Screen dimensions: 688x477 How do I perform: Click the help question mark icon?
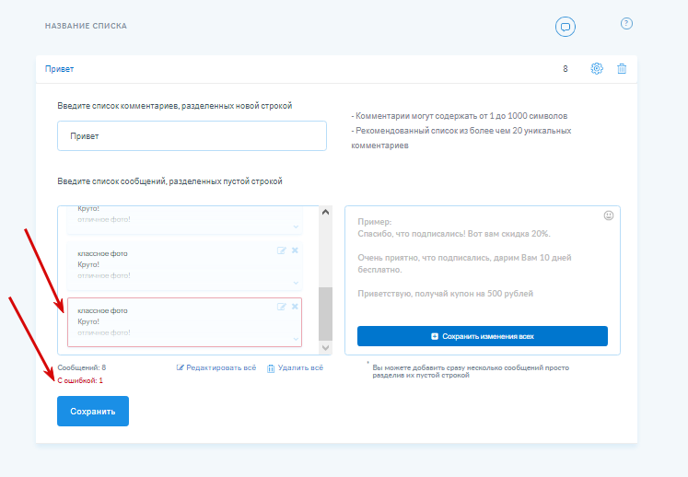pos(626,23)
